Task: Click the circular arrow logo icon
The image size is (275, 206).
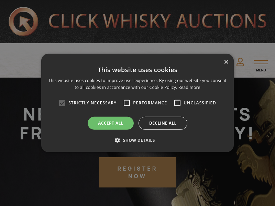Action: (23, 21)
